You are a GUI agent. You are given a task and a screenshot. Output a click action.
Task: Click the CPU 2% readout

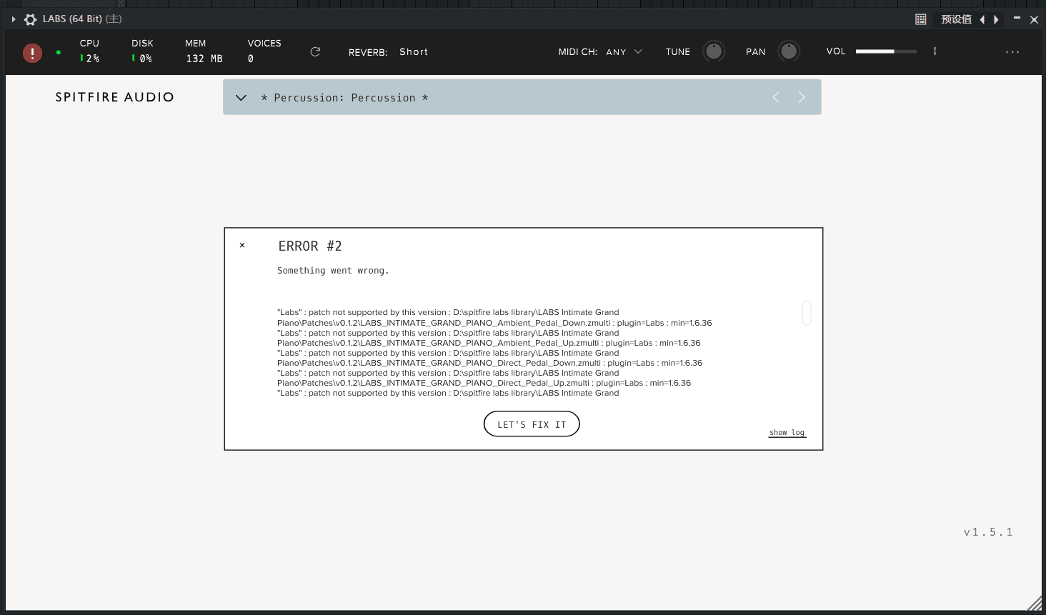click(x=89, y=51)
